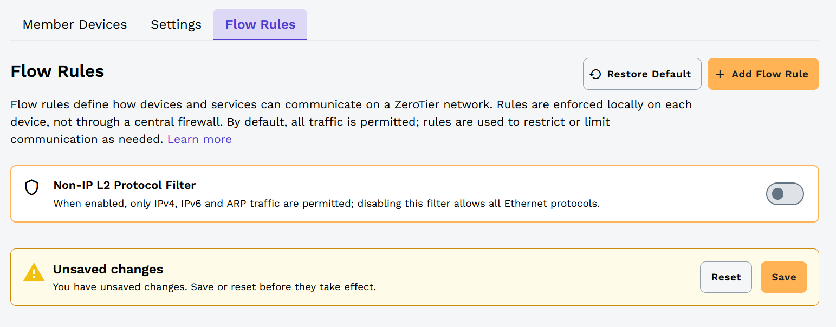Switch to the Member Devices tab
Image resolution: width=836 pixels, height=327 pixels.
(x=74, y=24)
